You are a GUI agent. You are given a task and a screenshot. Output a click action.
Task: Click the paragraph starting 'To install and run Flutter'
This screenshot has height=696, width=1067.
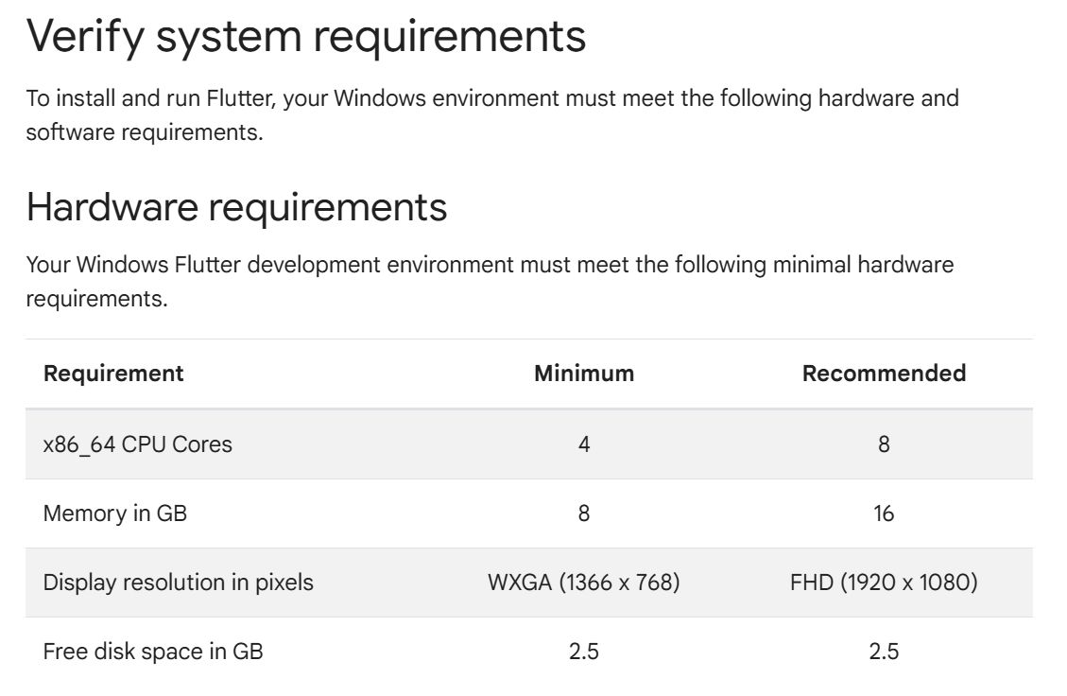[492, 115]
